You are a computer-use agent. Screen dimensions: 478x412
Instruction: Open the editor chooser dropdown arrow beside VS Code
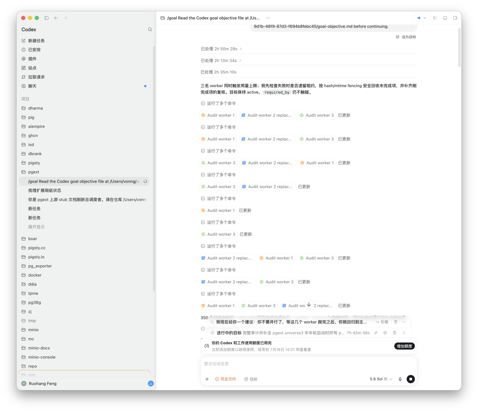[x=425, y=18]
